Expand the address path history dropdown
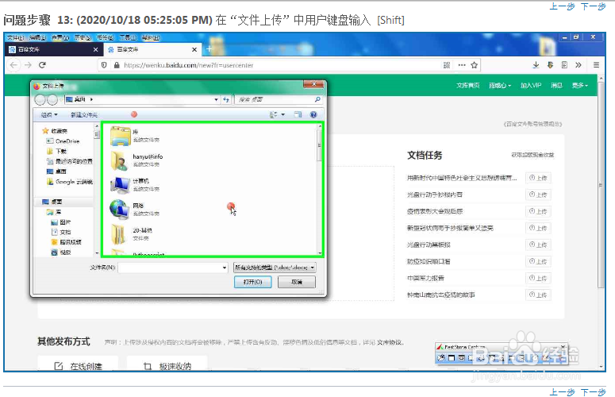 216,99
